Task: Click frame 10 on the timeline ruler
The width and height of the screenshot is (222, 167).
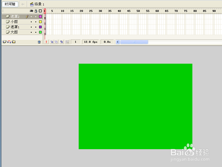Action: click(x=62, y=11)
